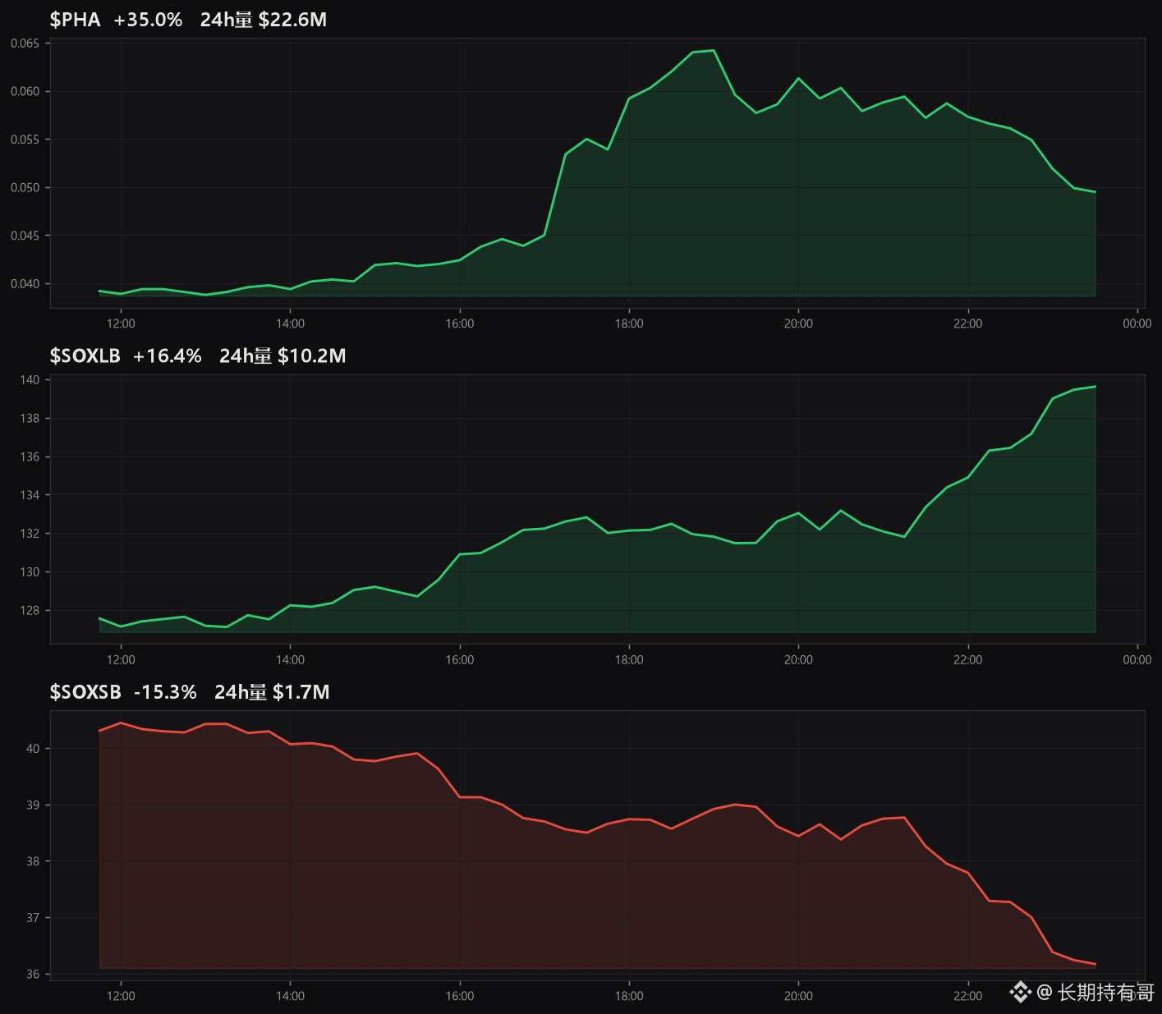Click the SOXLB line endpoint near 140
The height and width of the screenshot is (1014, 1162).
click(x=1095, y=386)
